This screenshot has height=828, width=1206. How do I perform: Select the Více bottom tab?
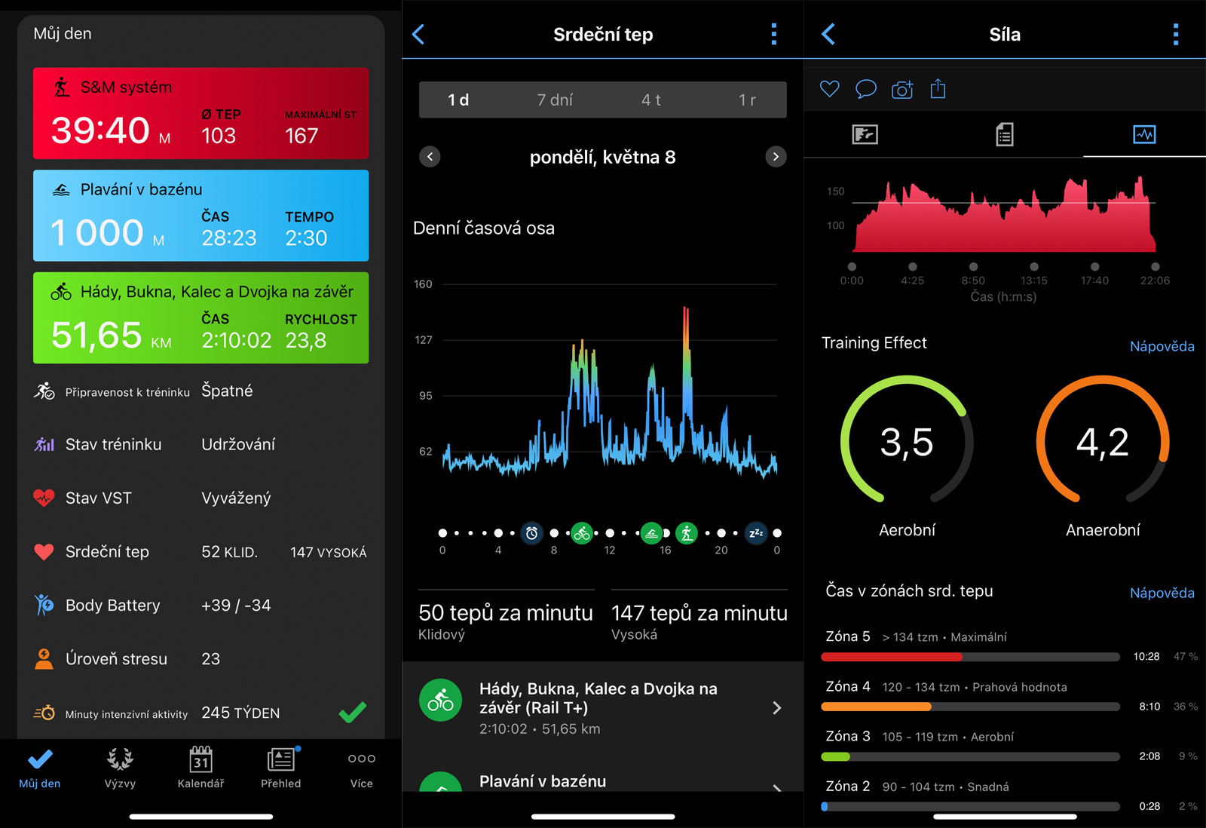click(x=362, y=769)
